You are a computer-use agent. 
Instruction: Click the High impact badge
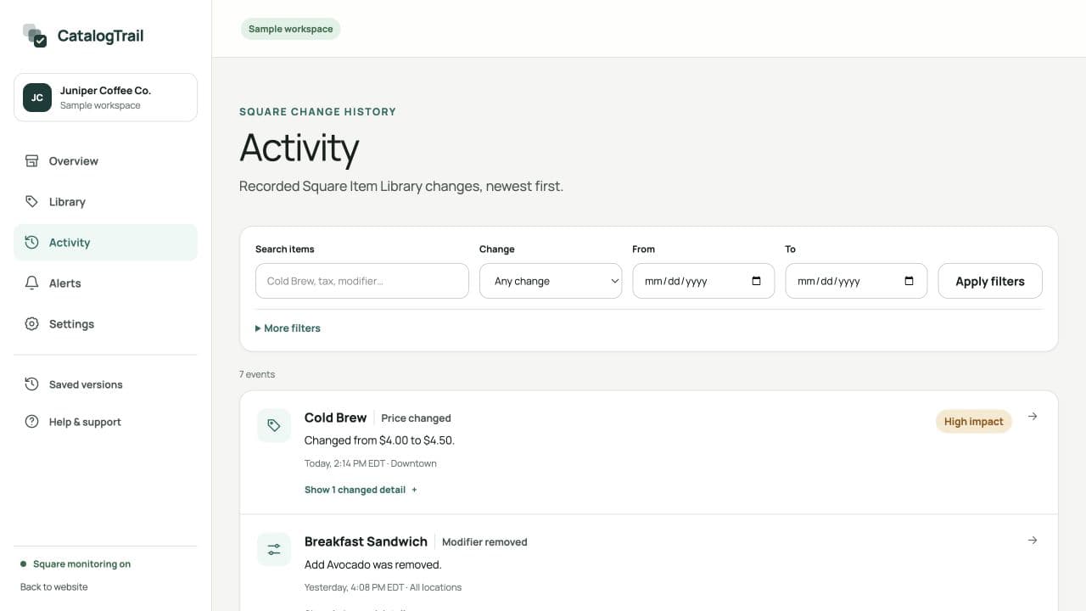[974, 422]
